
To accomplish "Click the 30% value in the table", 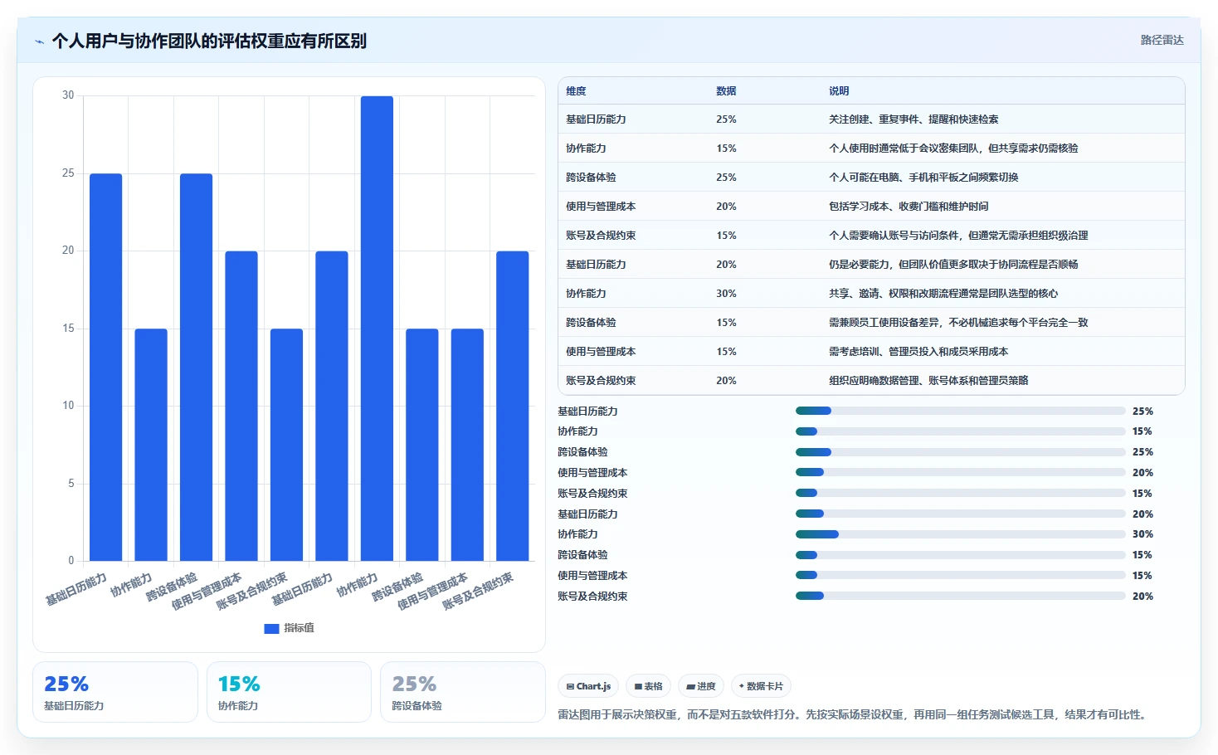I will [x=726, y=294].
